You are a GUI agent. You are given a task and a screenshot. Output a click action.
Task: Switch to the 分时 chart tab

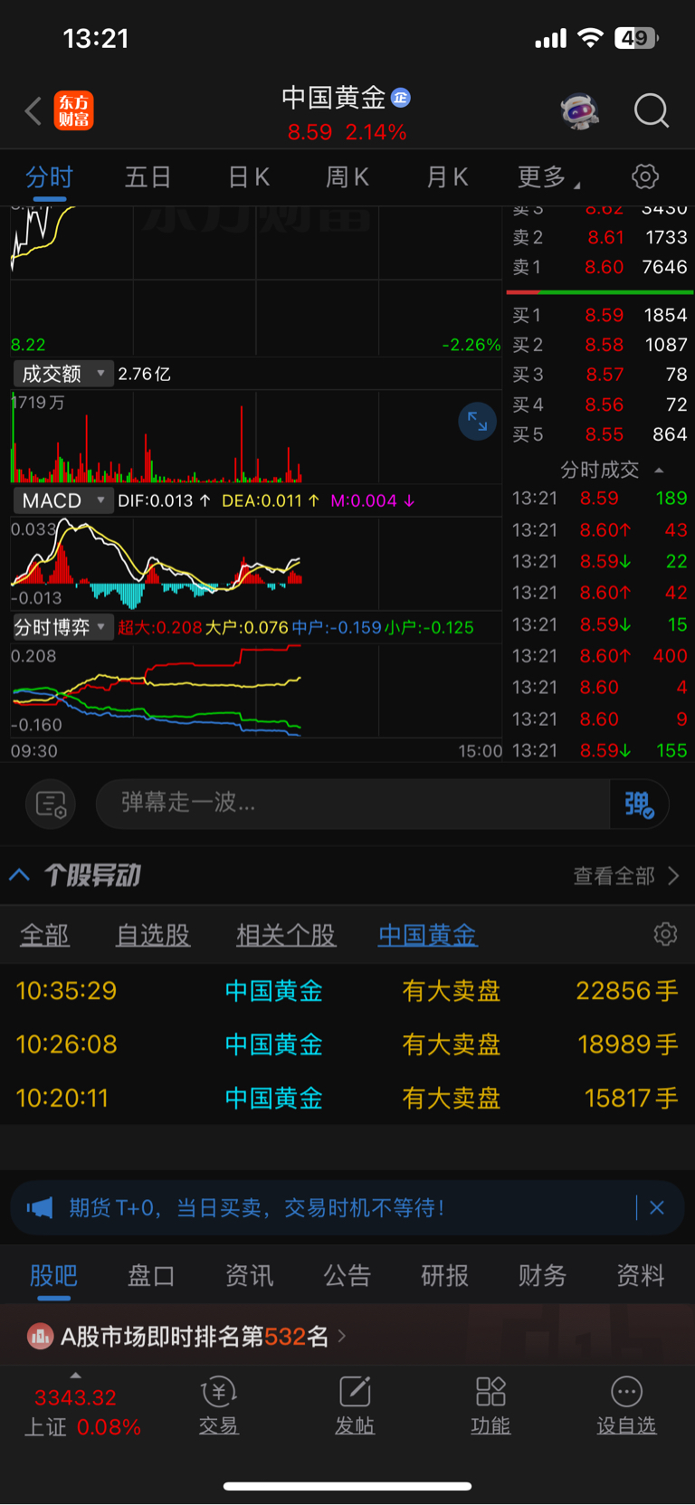pos(49,176)
